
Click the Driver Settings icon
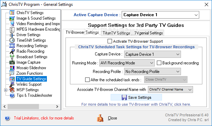point(12,35)
